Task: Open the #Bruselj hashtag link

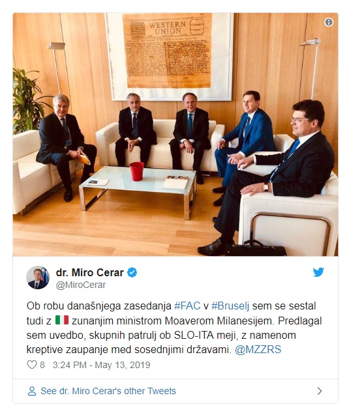Action: (230, 306)
